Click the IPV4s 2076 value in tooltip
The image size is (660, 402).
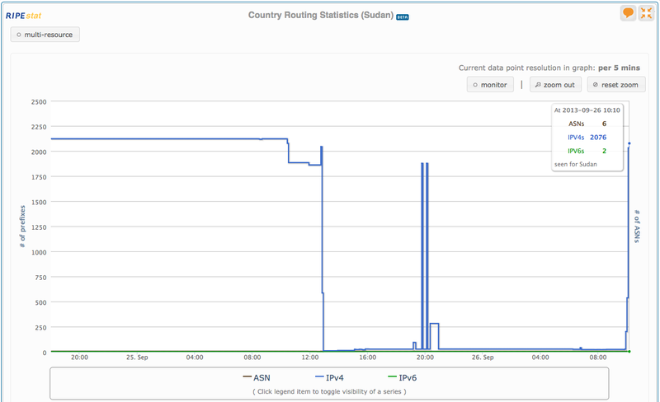pyautogui.click(x=598, y=137)
